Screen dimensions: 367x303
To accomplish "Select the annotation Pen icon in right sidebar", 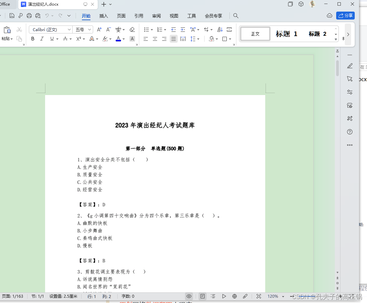I will click(349, 66).
